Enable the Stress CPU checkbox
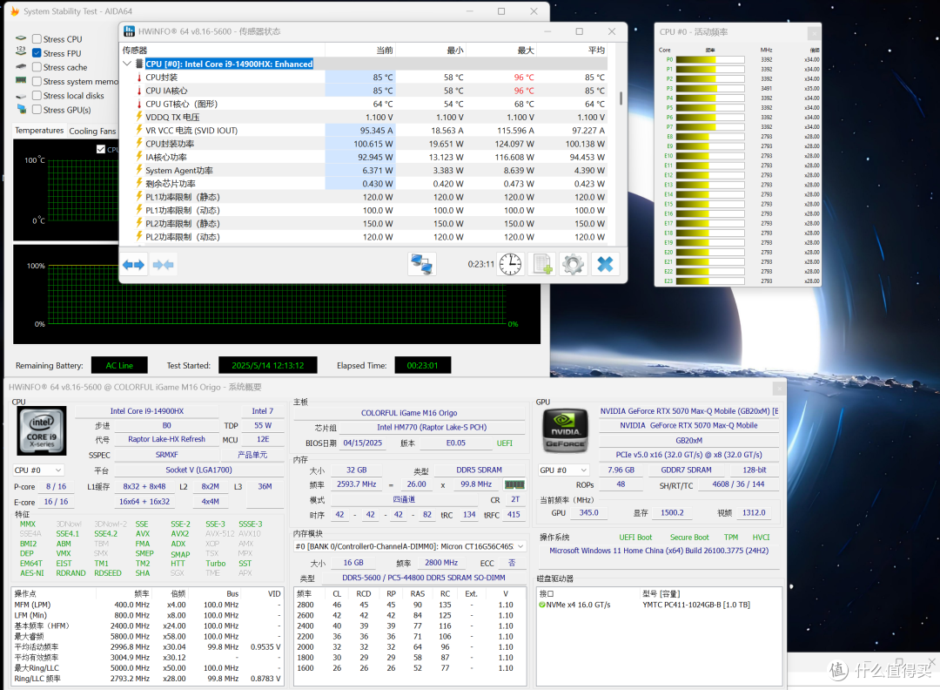 (x=37, y=39)
